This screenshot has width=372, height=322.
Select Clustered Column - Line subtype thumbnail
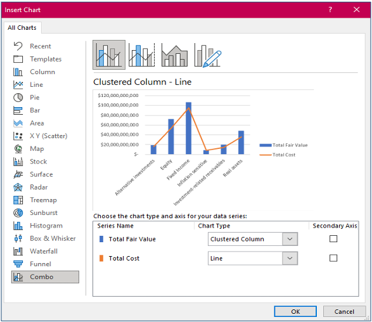[x=109, y=55]
